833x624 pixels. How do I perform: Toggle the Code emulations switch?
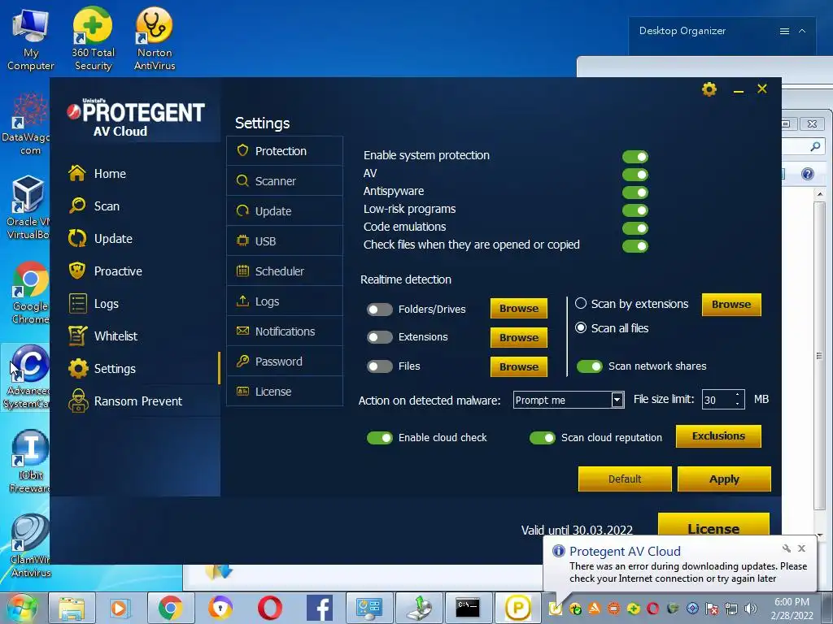tap(635, 228)
